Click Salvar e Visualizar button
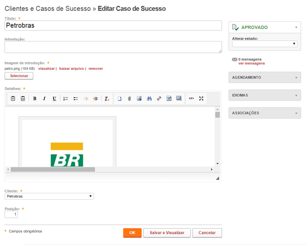This screenshot has height=245, width=306. (167, 232)
